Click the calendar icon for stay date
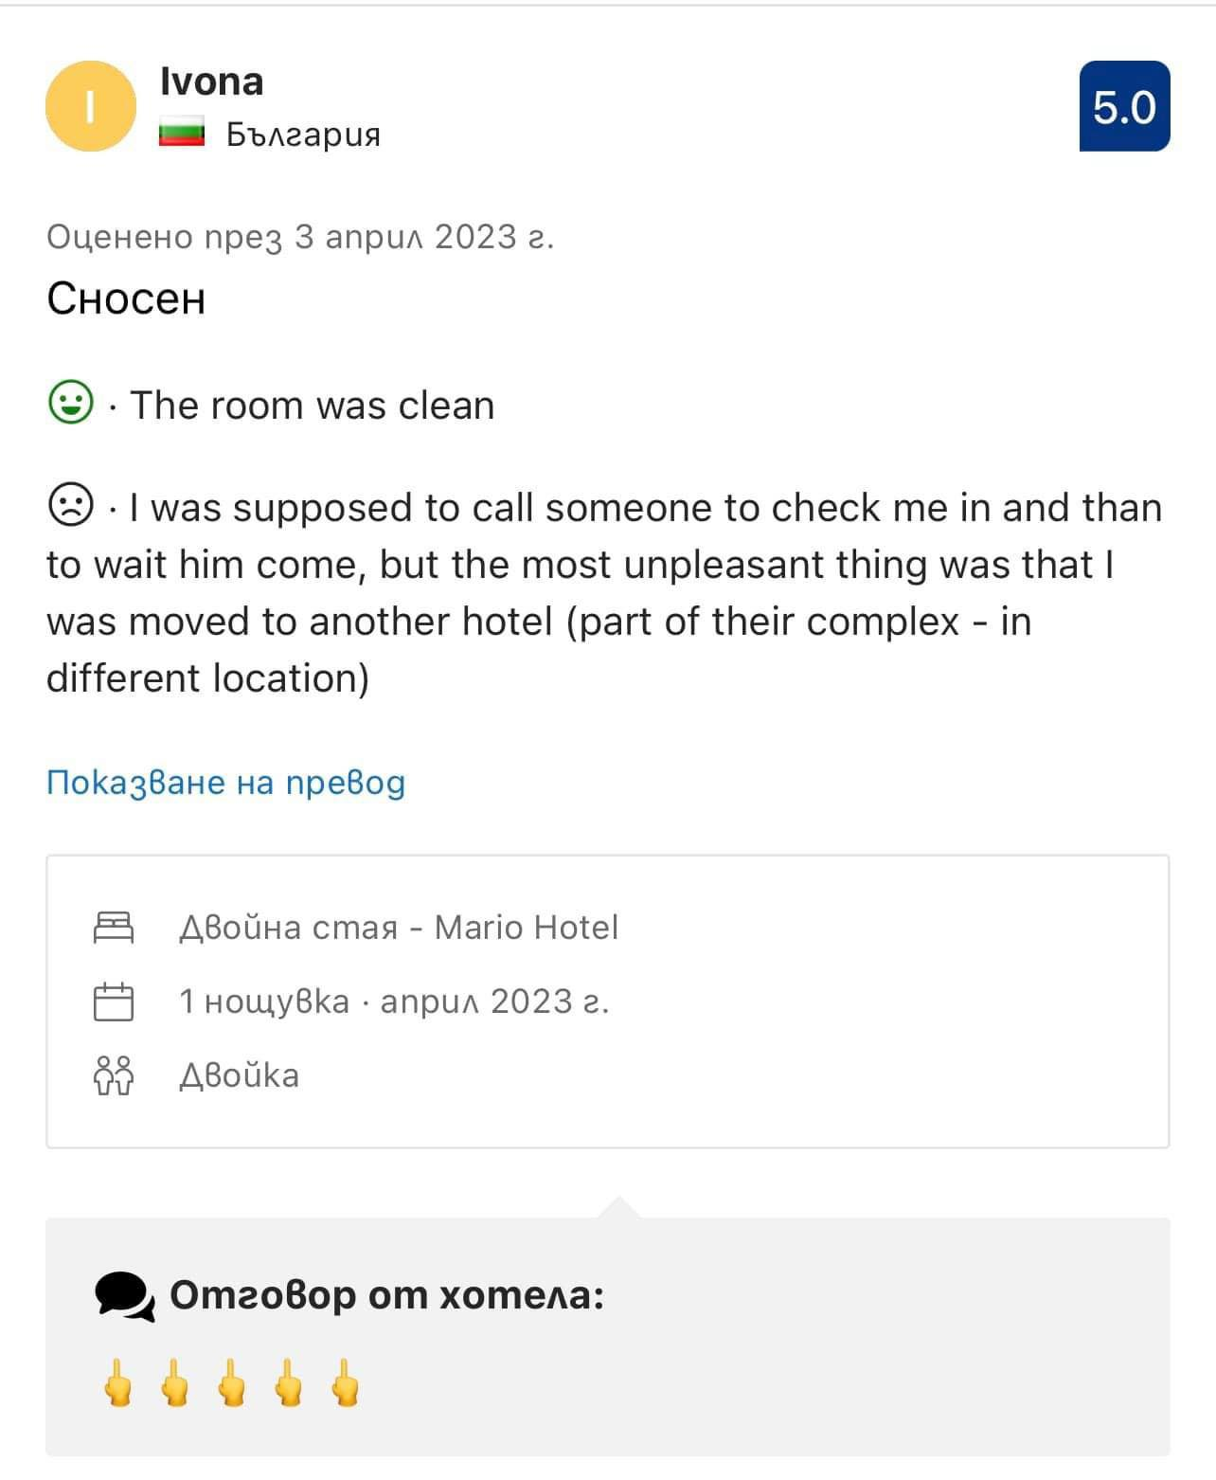This screenshot has width=1216, height=1480. tap(114, 1001)
